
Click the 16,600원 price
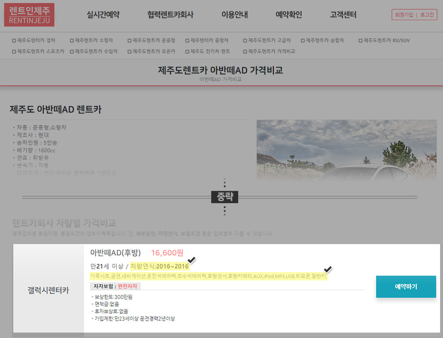[167, 252]
